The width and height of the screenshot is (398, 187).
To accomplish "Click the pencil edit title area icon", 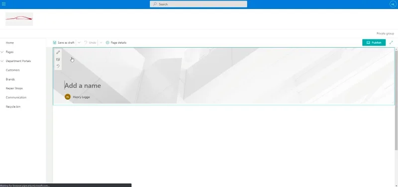I will point(58,53).
